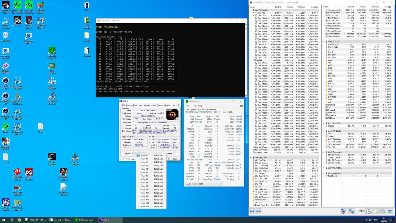The width and height of the screenshot is (396, 223).
Task: Click the HWiNFO close sensors X icon
Action: [x=391, y=211]
